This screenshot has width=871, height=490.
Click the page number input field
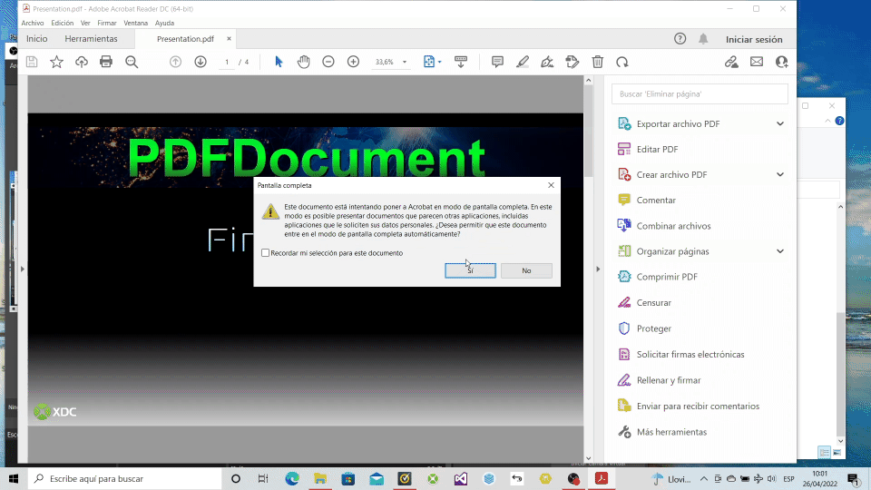pyautogui.click(x=227, y=62)
